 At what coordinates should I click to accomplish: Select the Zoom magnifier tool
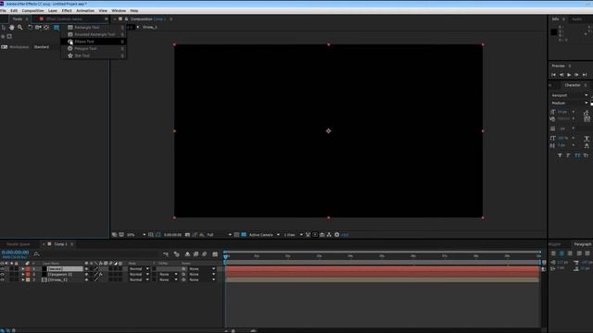pos(20,27)
